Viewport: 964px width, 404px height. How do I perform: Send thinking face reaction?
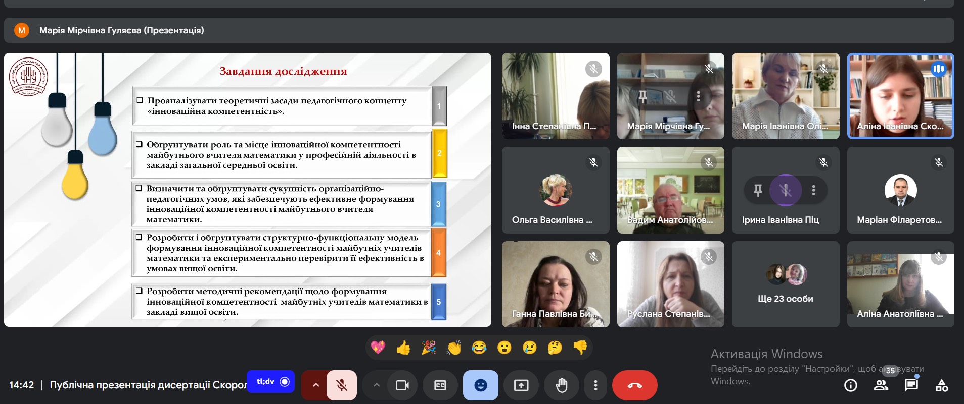[555, 347]
